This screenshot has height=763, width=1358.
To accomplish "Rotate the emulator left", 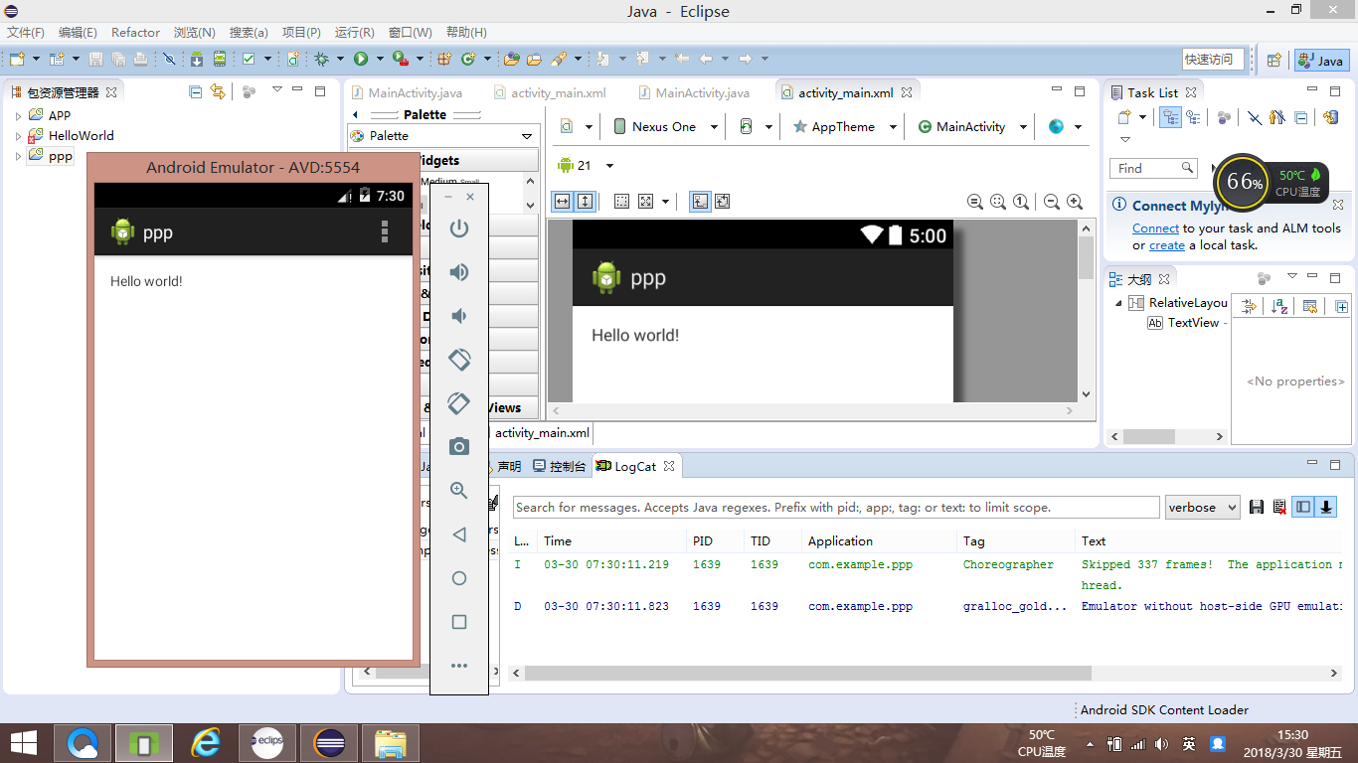I will 459,359.
